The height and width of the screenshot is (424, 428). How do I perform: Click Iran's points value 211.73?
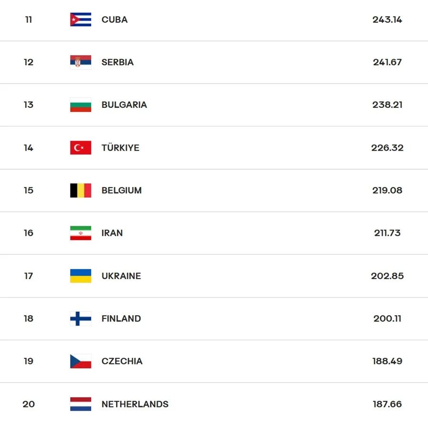point(387,233)
